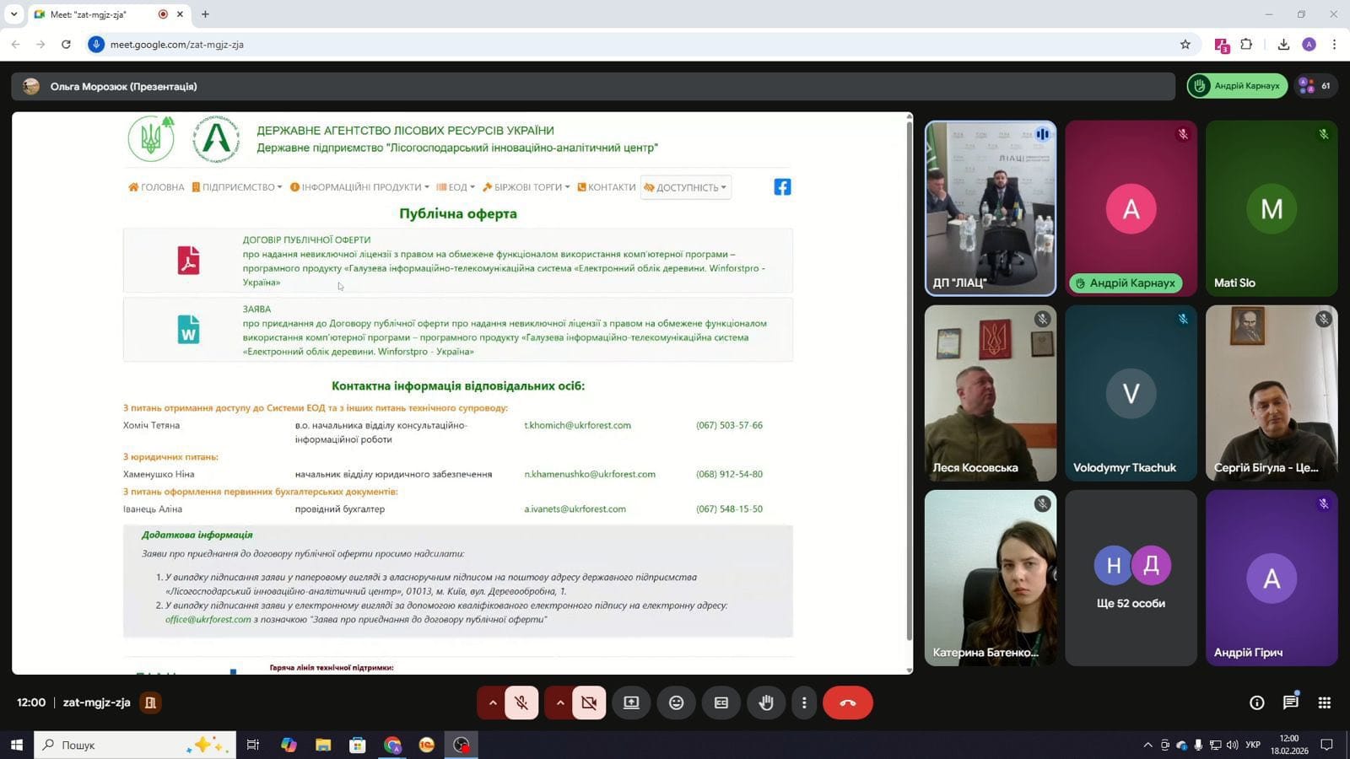Click office@ukrforest.com email link
This screenshot has height=759, width=1350.
click(x=208, y=619)
